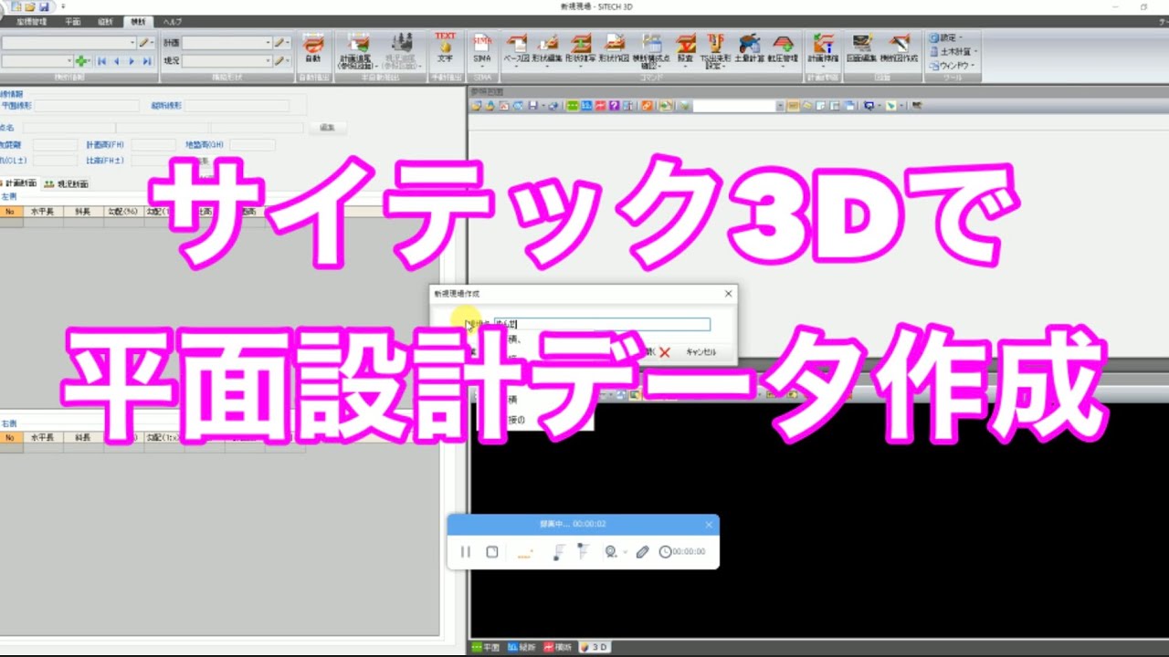Click the ベース図 base drawing icon
The width and height of the screenshot is (1169, 657).
517,49
